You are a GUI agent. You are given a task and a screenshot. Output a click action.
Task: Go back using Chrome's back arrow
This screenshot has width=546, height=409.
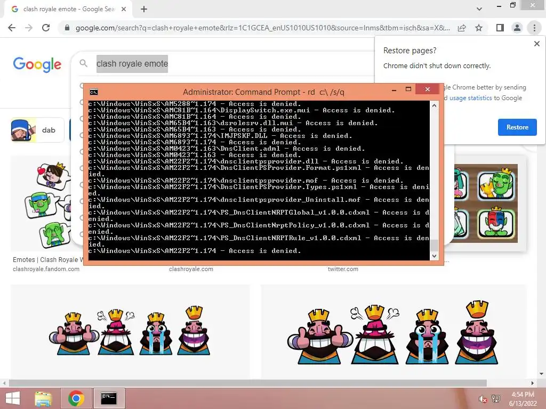point(12,28)
